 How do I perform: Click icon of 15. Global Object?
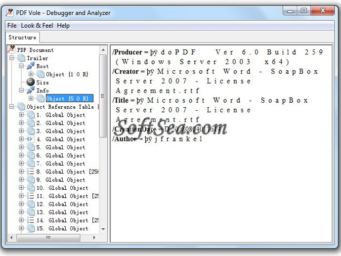[31, 228]
